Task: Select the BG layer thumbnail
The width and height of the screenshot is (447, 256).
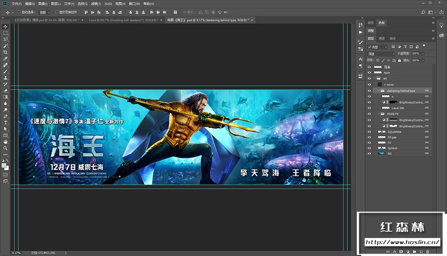Action: (x=382, y=154)
